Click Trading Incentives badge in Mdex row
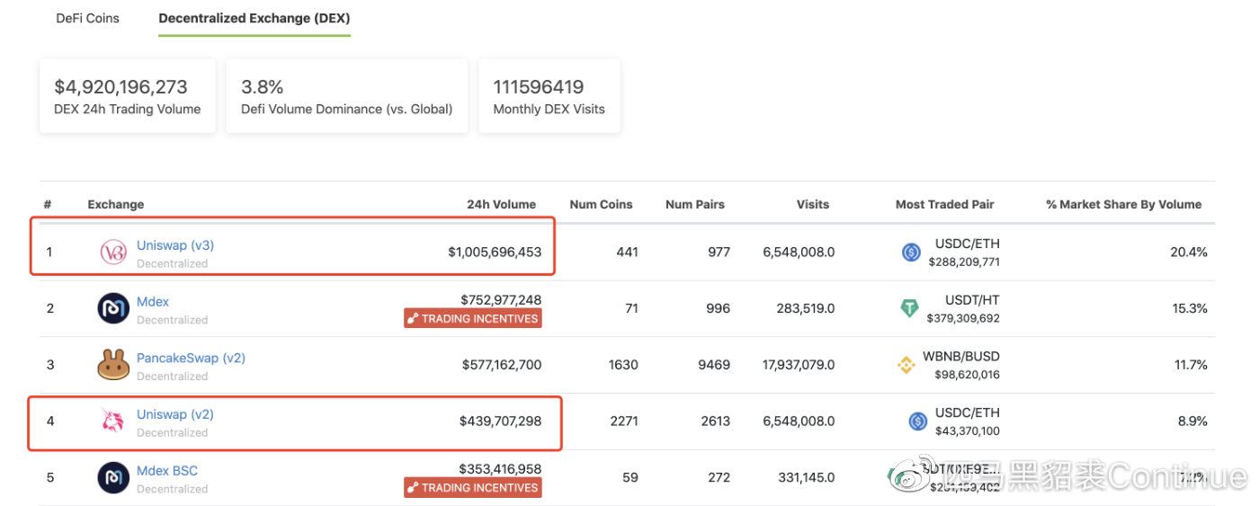This screenshot has width=1259, height=506. [x=473, y=318]
